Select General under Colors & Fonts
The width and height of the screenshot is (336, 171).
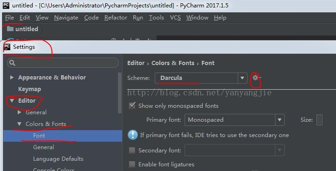pos(43,147)
